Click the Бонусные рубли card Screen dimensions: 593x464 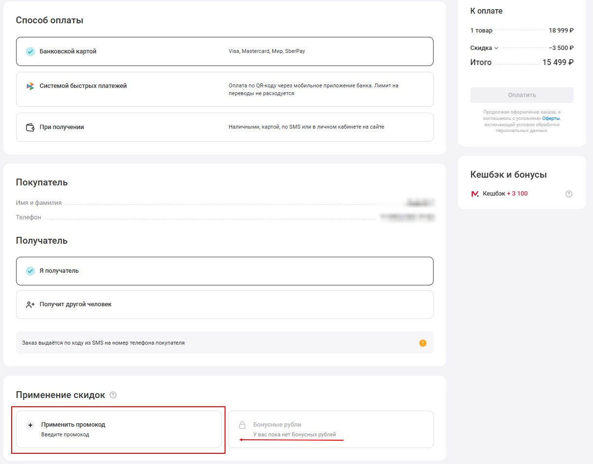tap(331, 429)
